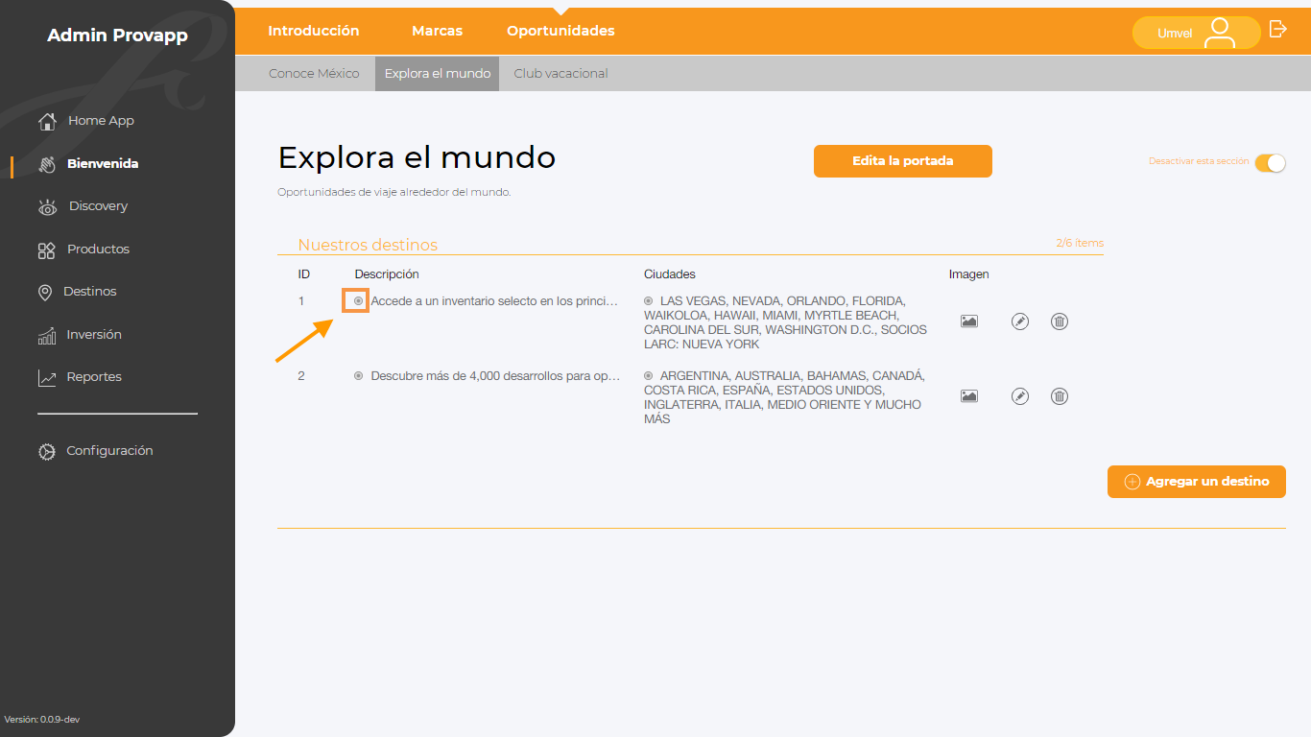Open the Productos section
The width and height of the screenshot is (1311, 737).
98,250
